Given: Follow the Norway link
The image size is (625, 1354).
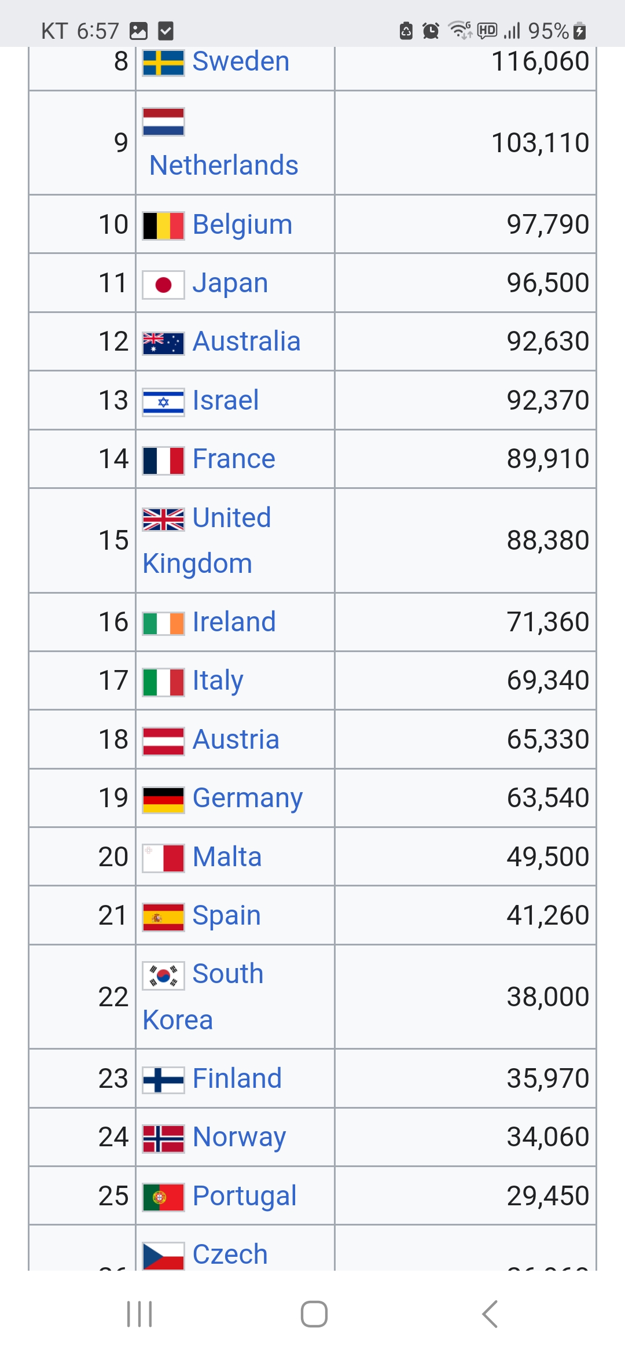Looking at the screenshot, I should pos(240,1138).
